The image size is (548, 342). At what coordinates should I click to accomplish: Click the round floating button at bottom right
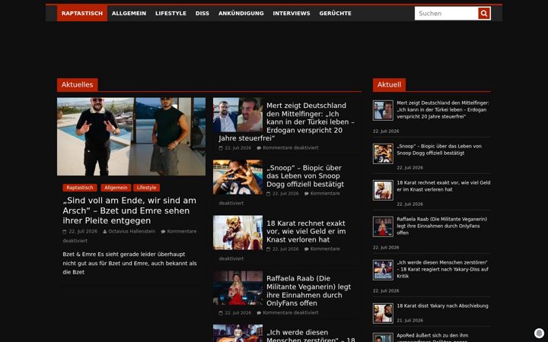(539, 333)
